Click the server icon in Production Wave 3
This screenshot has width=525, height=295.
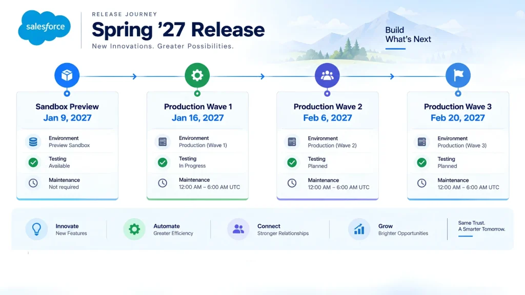pos(422,142)
